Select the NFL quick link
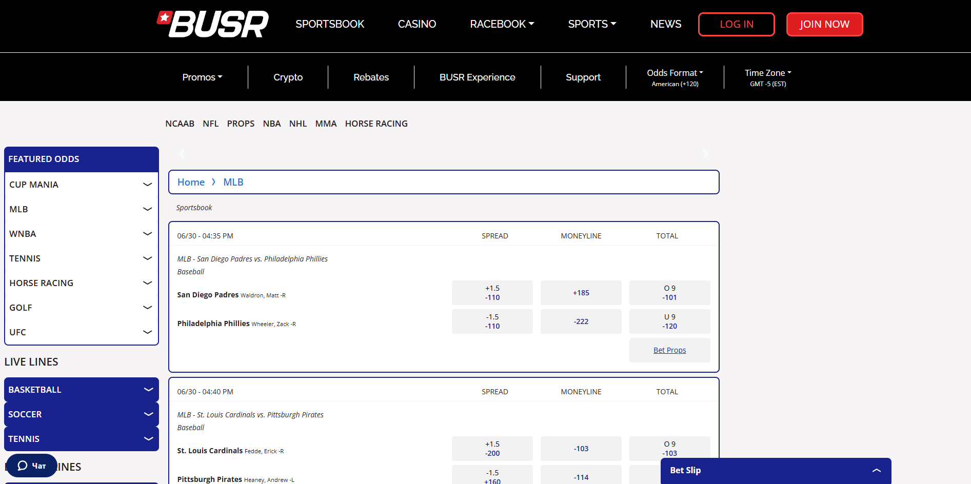971x484 pixels. tap(210, 124)
